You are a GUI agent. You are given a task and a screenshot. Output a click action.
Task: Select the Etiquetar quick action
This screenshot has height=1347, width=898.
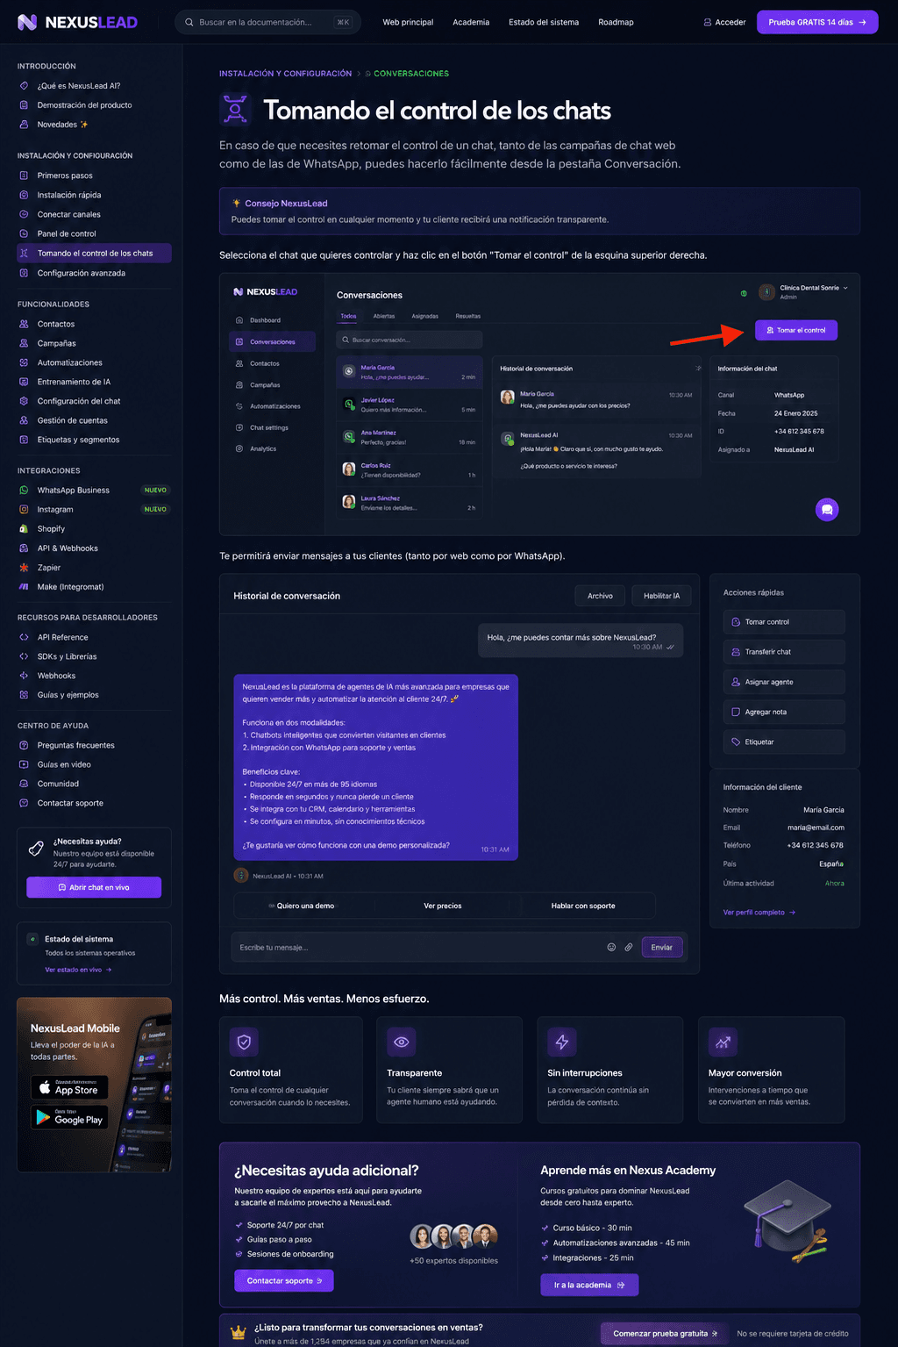pyautogui.click(x=784, y=742)
